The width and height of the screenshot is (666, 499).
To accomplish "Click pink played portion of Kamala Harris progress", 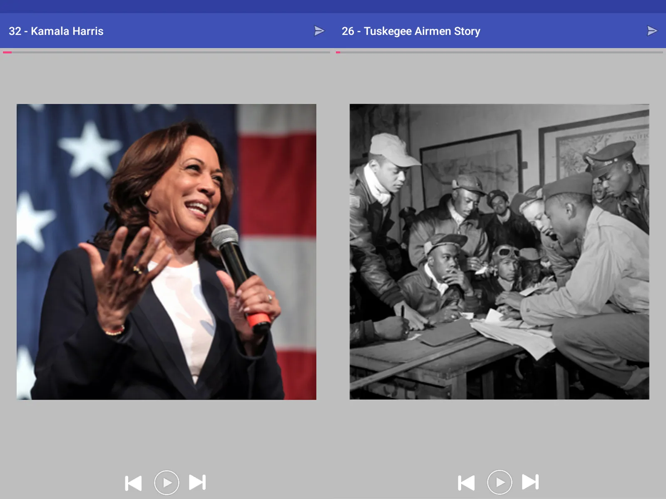I will click(x=7, y=52).
